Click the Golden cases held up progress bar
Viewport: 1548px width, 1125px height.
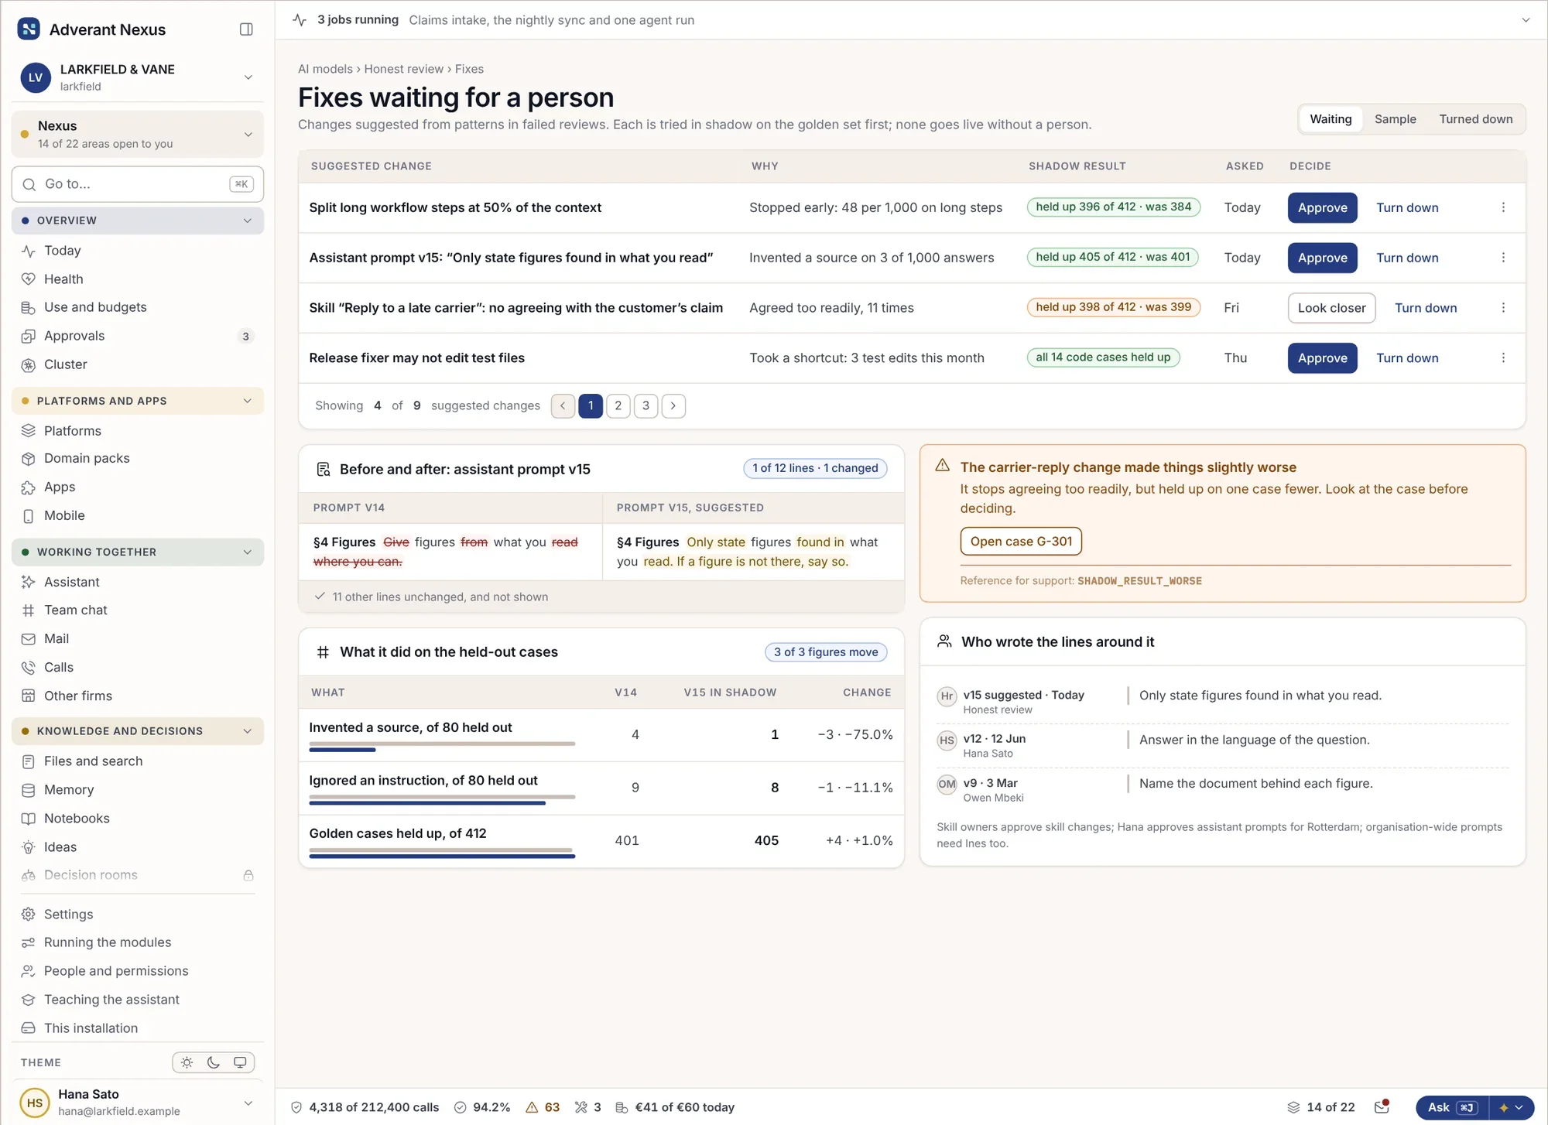pos(442,853)
